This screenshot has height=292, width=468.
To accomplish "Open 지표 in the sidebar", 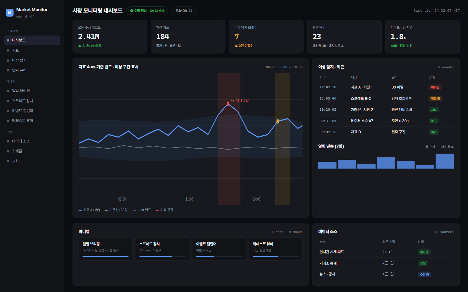I will tap(32, 50).
